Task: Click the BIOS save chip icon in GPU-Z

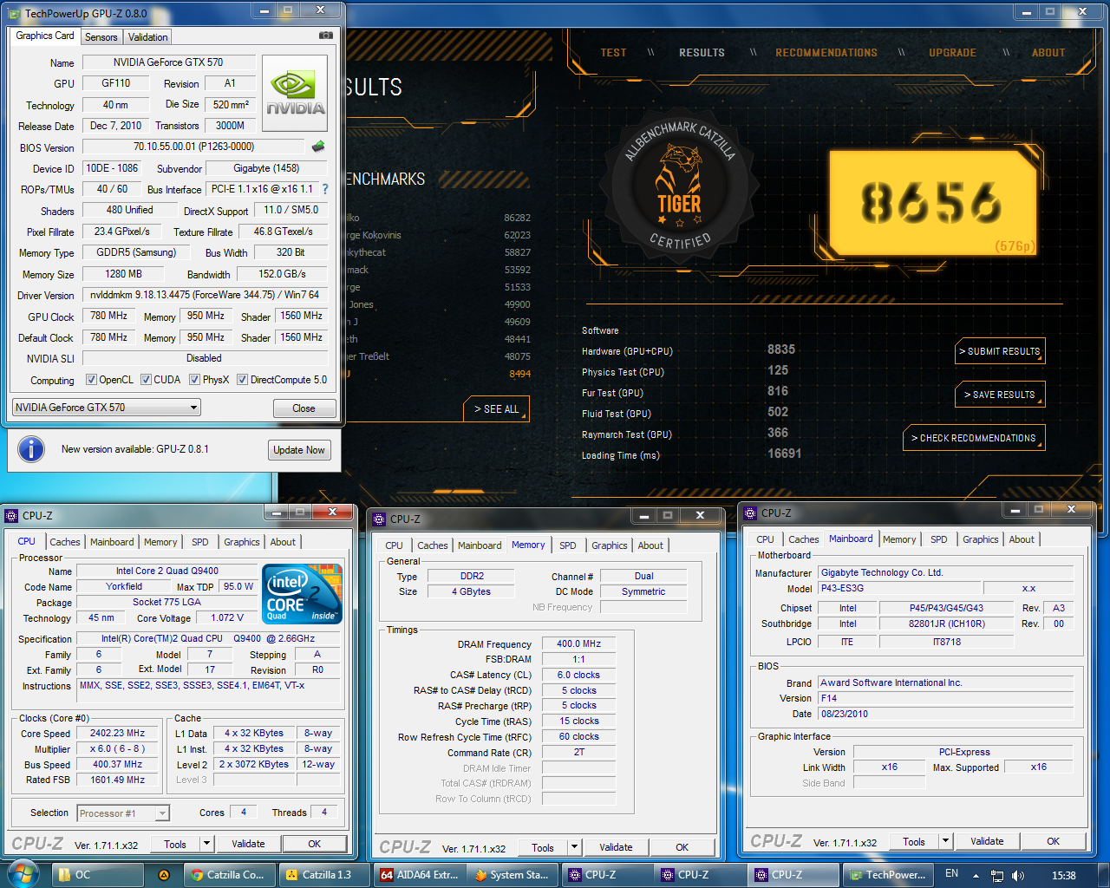Action: coord(318,147)
